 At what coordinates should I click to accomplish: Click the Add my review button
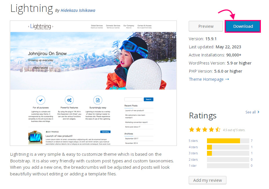(208, 180)
